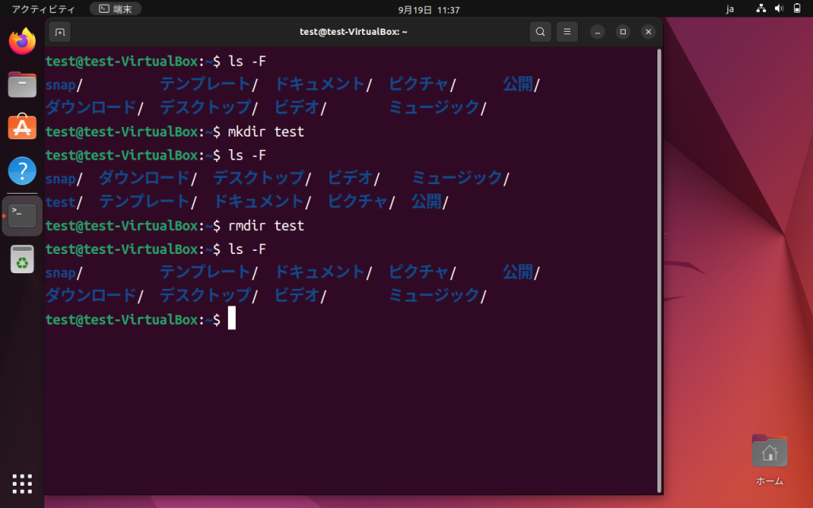The height and width of the screenshot is (508, 813).
Task: Launch Ubuntu Software from the dock
Action: click(22, 127)
